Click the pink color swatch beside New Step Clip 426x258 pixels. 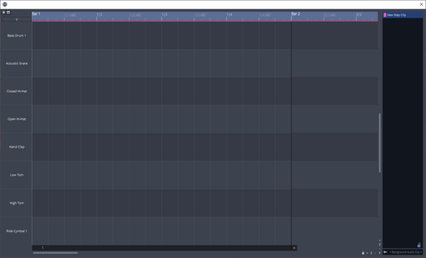point(385,15)
